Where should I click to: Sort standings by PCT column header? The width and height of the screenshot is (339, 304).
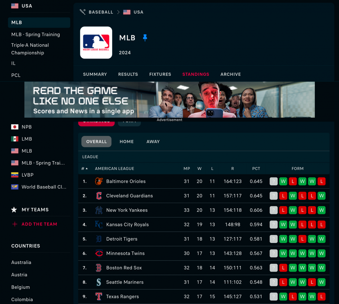tap(256, 168)
